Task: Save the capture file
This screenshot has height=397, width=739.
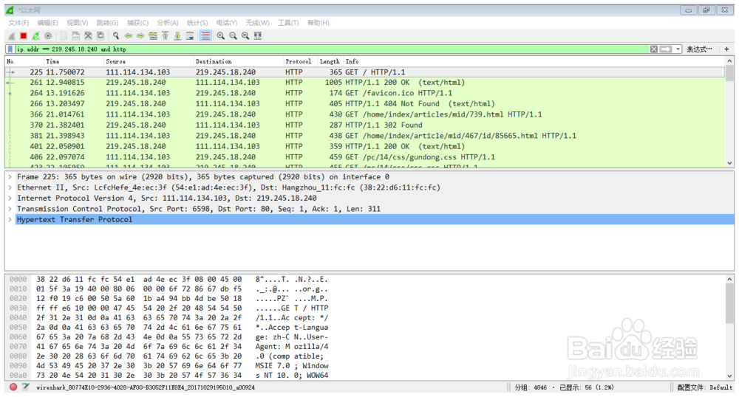Action: tap(75, 35)
